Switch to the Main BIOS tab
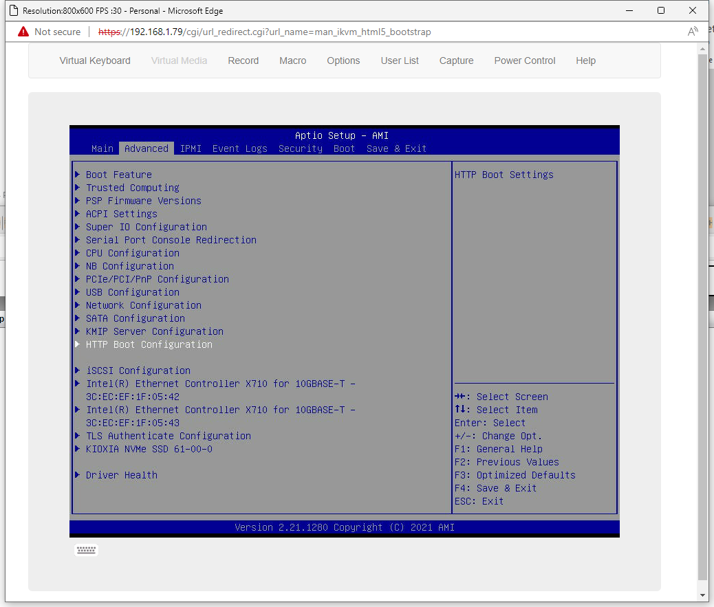The image size is (714, 607). 102,148
